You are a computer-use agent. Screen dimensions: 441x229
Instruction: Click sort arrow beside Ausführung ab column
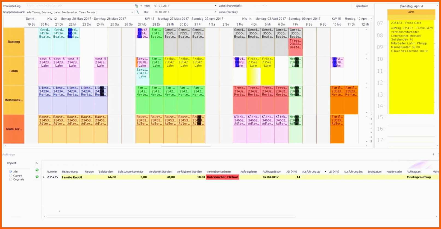(325, 172)
